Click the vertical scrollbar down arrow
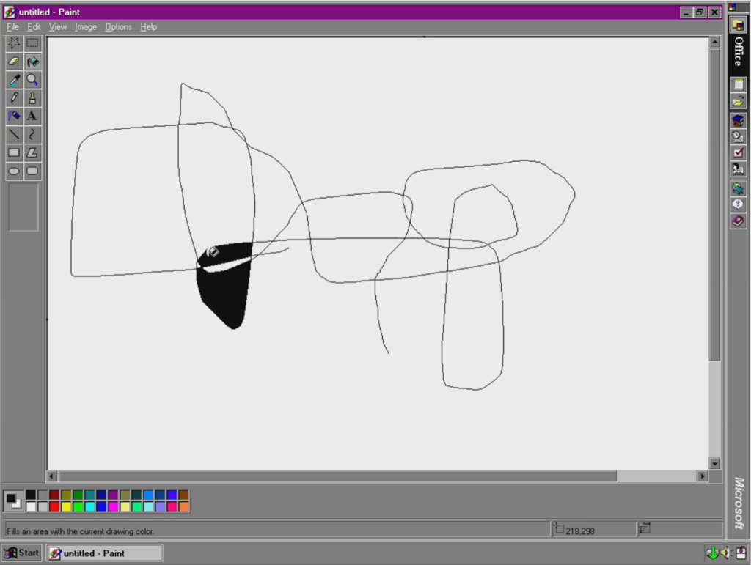 click(x=714, y=463)
